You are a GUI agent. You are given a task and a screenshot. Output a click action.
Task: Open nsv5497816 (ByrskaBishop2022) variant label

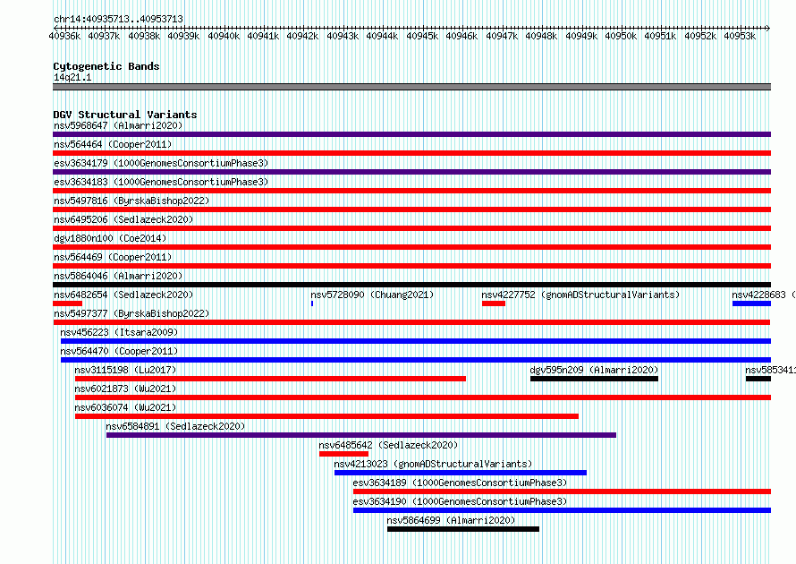(x=131, y=201)
